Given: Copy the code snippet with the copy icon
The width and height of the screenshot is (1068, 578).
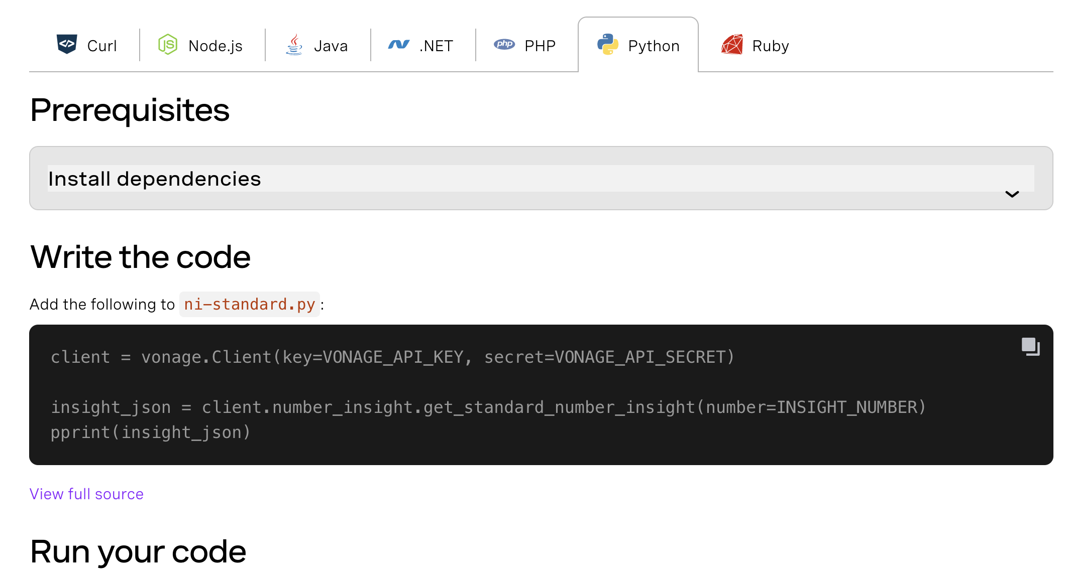Looking at the screenshot, I should pyautogui.click(x=1030, y=347).
